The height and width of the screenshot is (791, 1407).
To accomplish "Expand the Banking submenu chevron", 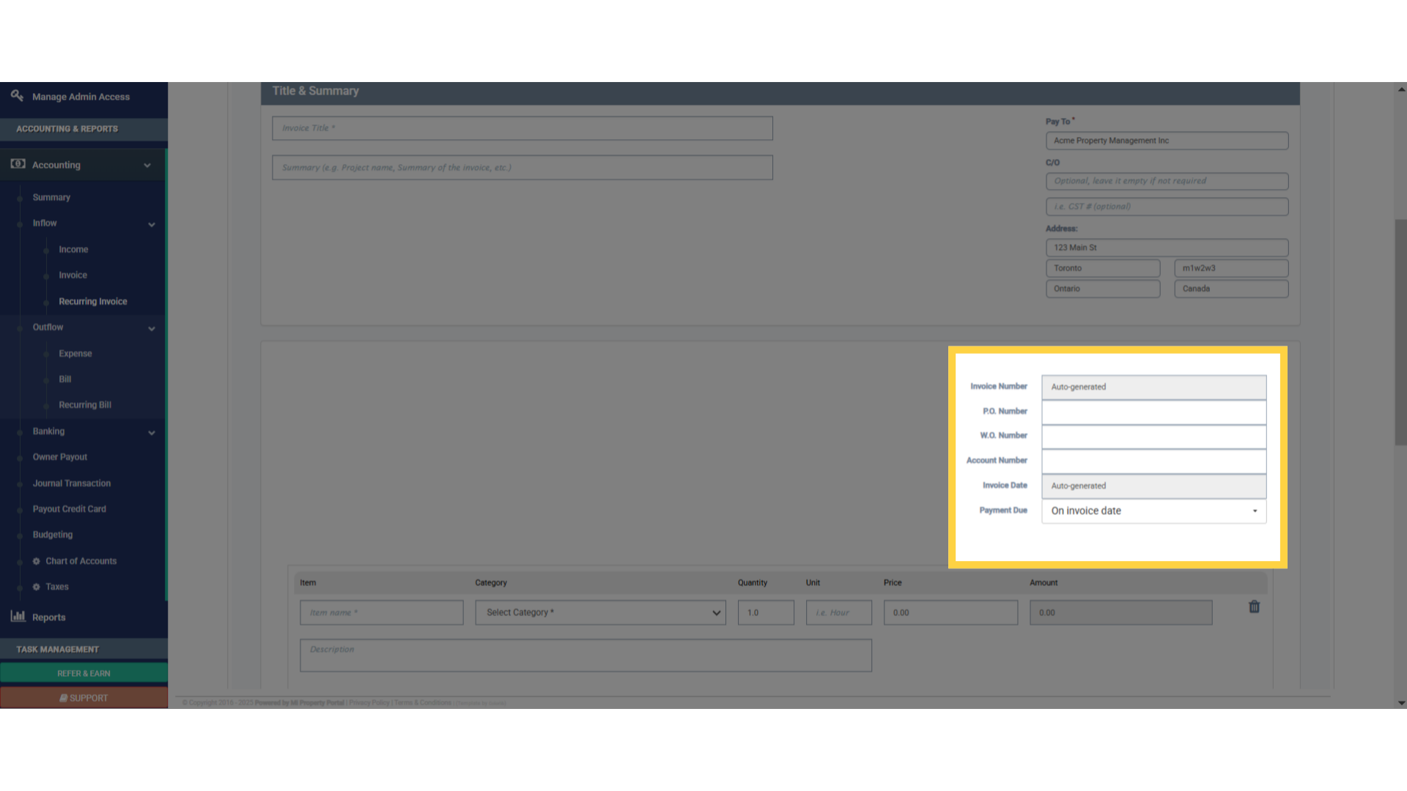I will (152, 432).
